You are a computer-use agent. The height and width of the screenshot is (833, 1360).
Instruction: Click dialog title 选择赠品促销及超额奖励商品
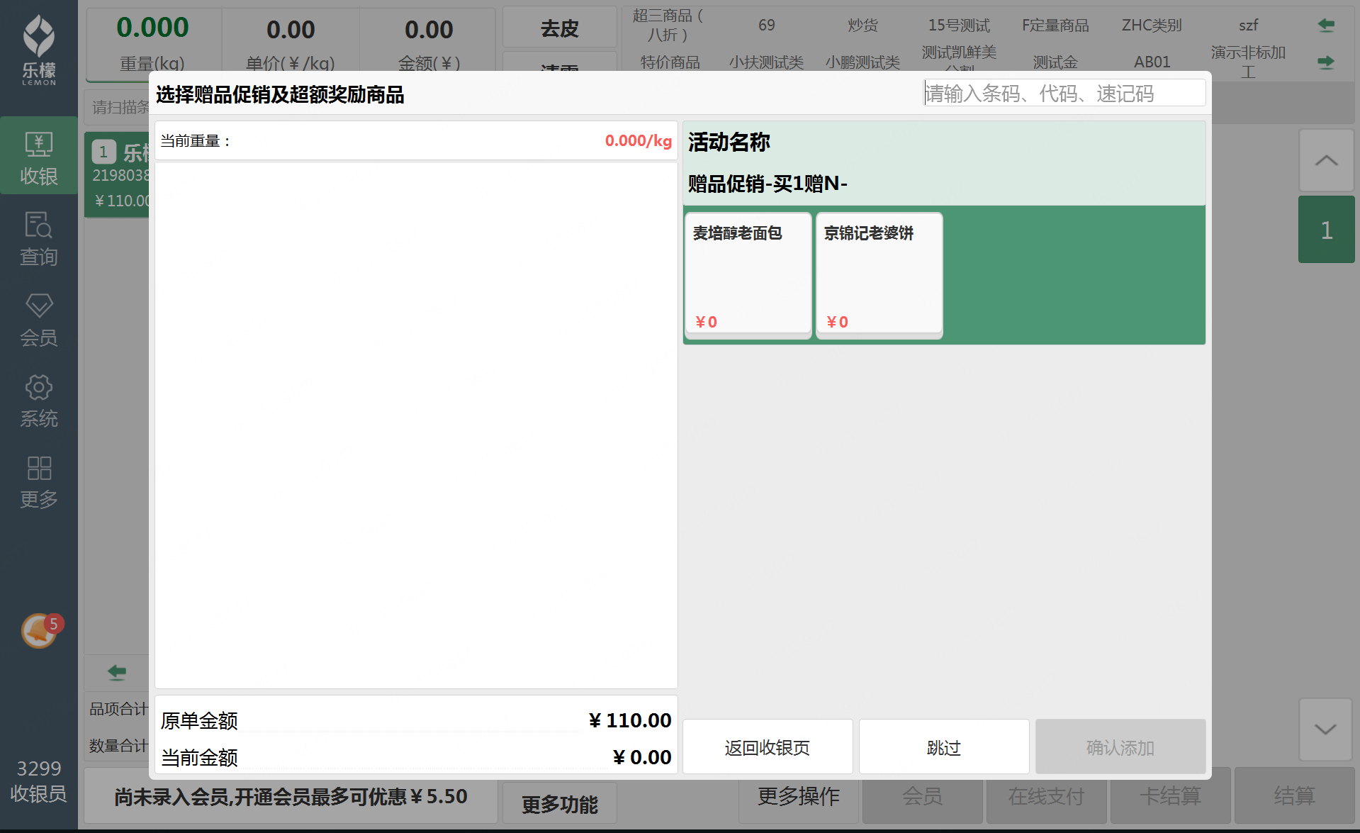[x=280, y=94]
